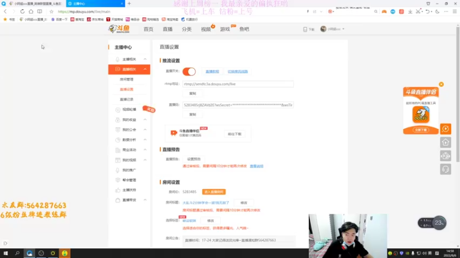The height and width of the screenshot is (258, 460).
Task: Open the blue room title link
Action: tap(206, 203)
